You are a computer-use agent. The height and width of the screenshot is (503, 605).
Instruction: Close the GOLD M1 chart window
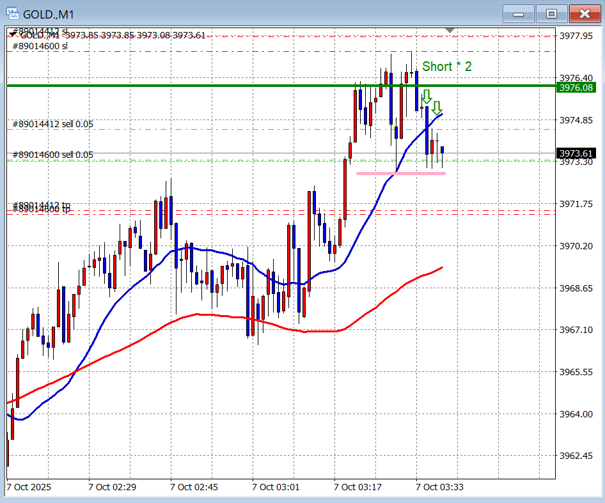click(584, 13)
